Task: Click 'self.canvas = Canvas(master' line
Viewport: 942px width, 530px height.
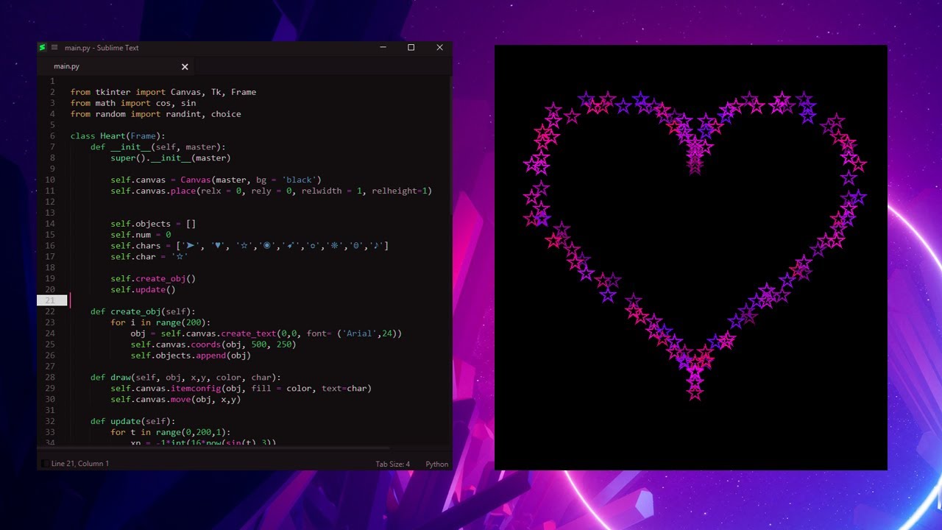Action: point(216,180)
